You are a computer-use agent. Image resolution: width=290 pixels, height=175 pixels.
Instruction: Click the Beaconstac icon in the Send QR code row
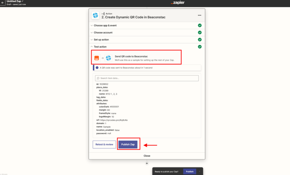click(108, 58)
